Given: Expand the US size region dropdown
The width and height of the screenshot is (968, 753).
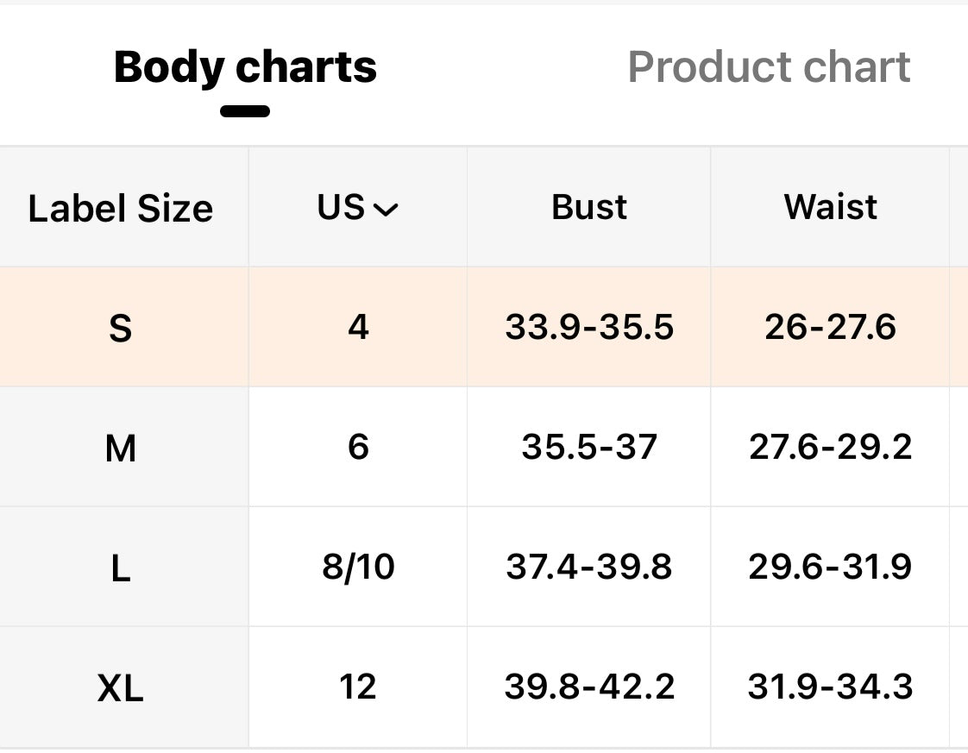Looking at the screenshot, I should click(x=357, y=208).
